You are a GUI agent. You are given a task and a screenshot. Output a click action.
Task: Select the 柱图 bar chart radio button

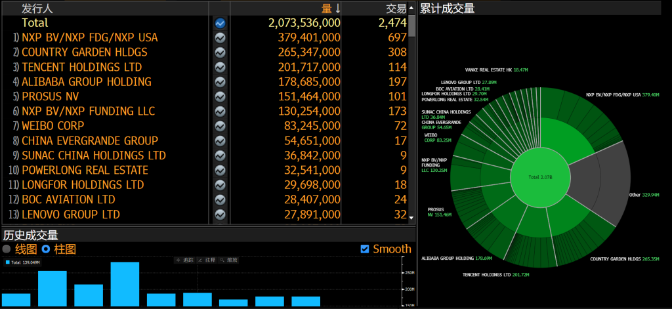tap(46, 249)
